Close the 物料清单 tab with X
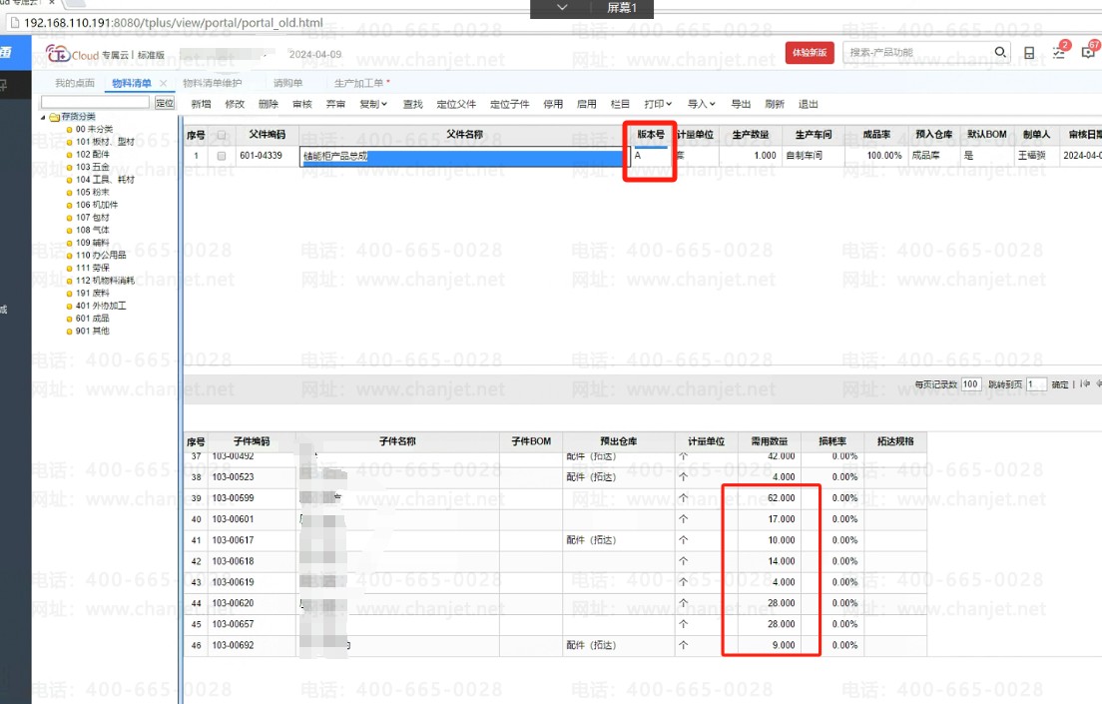Viewport: 1102px width, 704px height. [x=164, y=84]
